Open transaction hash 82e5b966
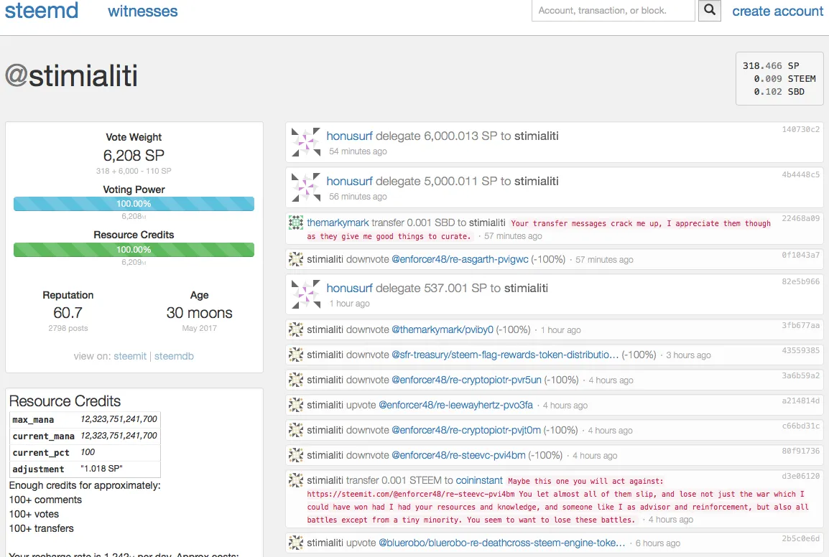 click(x=800, y=281)
